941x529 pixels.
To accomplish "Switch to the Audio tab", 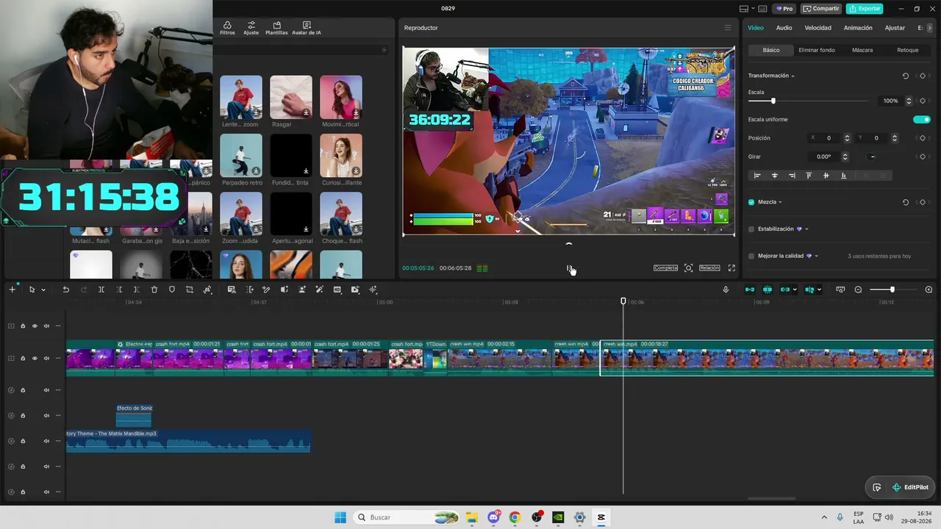I will [x=784, y=28].
